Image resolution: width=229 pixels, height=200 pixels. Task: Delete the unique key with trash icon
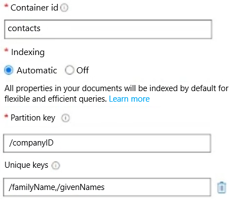tap(221, 188)
